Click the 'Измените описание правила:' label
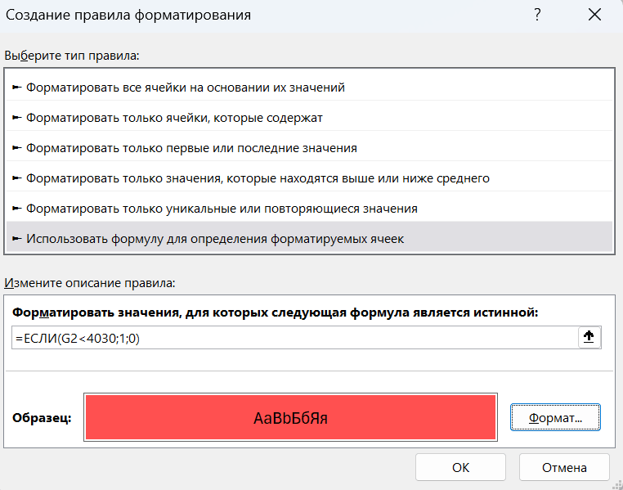This screenshot has width=623, height=490. [x=90, y=283]
